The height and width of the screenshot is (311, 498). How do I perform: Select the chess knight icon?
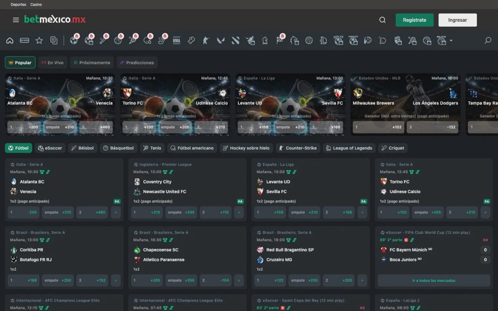265,40
